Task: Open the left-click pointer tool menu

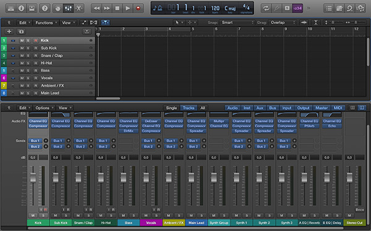Action: (179, 23)
